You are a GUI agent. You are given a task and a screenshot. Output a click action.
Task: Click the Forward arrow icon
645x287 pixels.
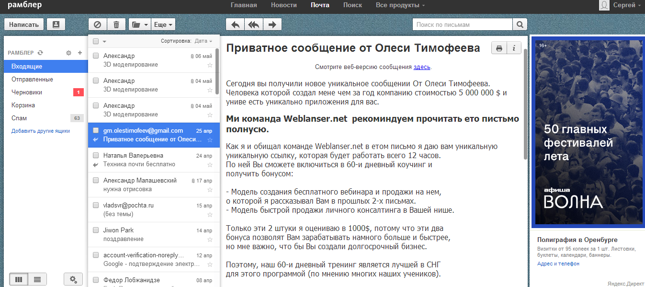click(272, 24)
